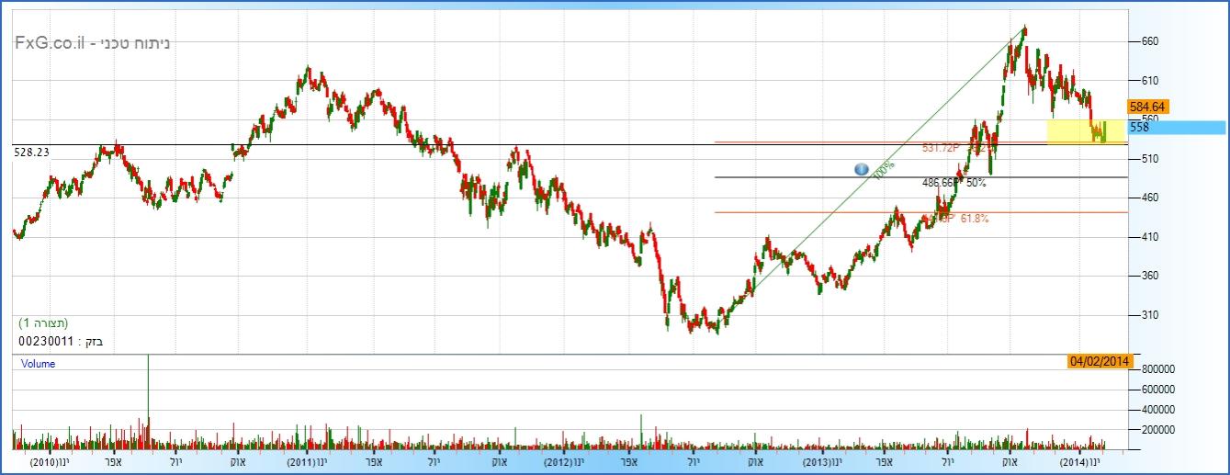
Task: Click the 660 price axis tick
Action: tap(1148, 41)
